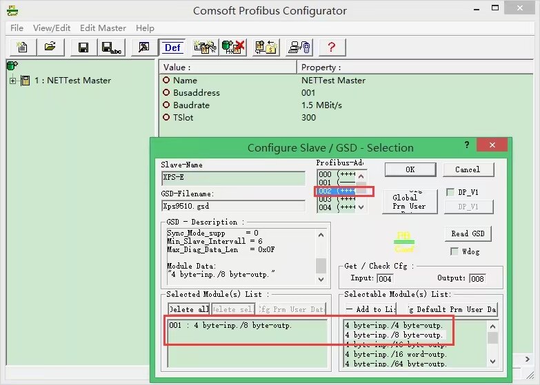
Task: Click the up arrow of the Selectable Modules scrollbar
Action: tap(493, 326)
